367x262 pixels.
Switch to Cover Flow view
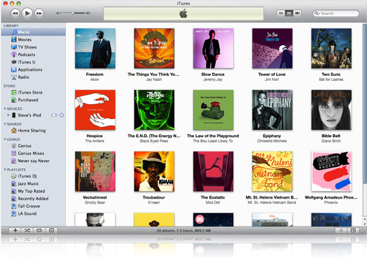point(297,13)
